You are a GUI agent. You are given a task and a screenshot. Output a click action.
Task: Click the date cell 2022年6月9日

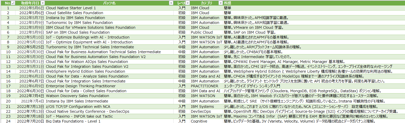point(31,86)
